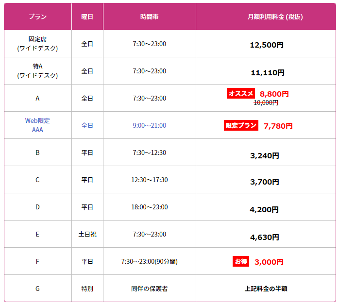The height and width of the screenshot is (306, 339).
Task: Click the 時間帯 column header
Action: pos(150,17)
